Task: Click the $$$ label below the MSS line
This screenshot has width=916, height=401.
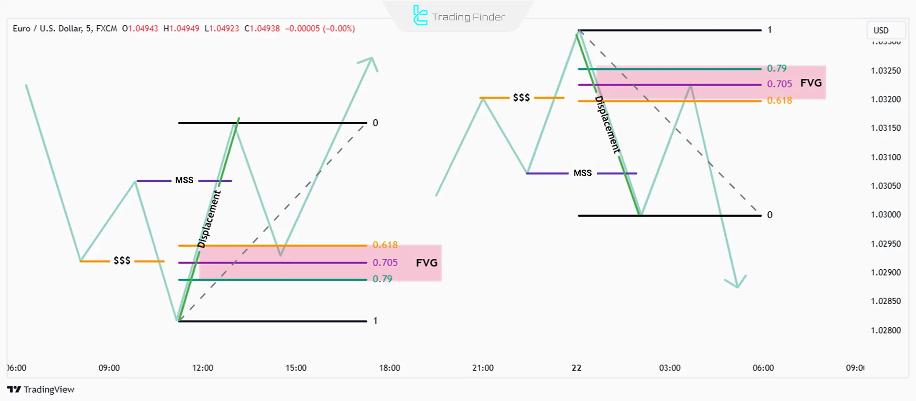Action: click(x=122, y=261)
